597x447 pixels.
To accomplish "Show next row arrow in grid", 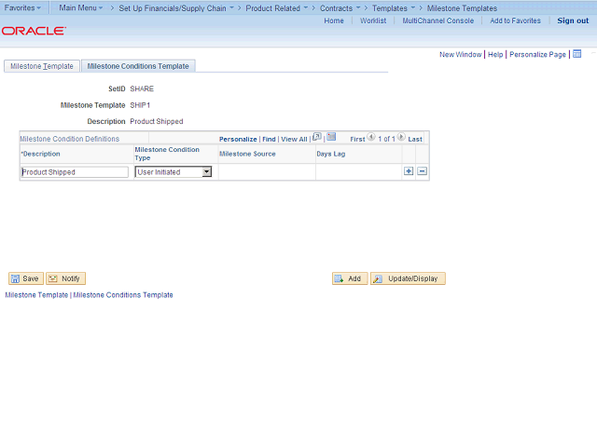I will click(x=401, y=137).
